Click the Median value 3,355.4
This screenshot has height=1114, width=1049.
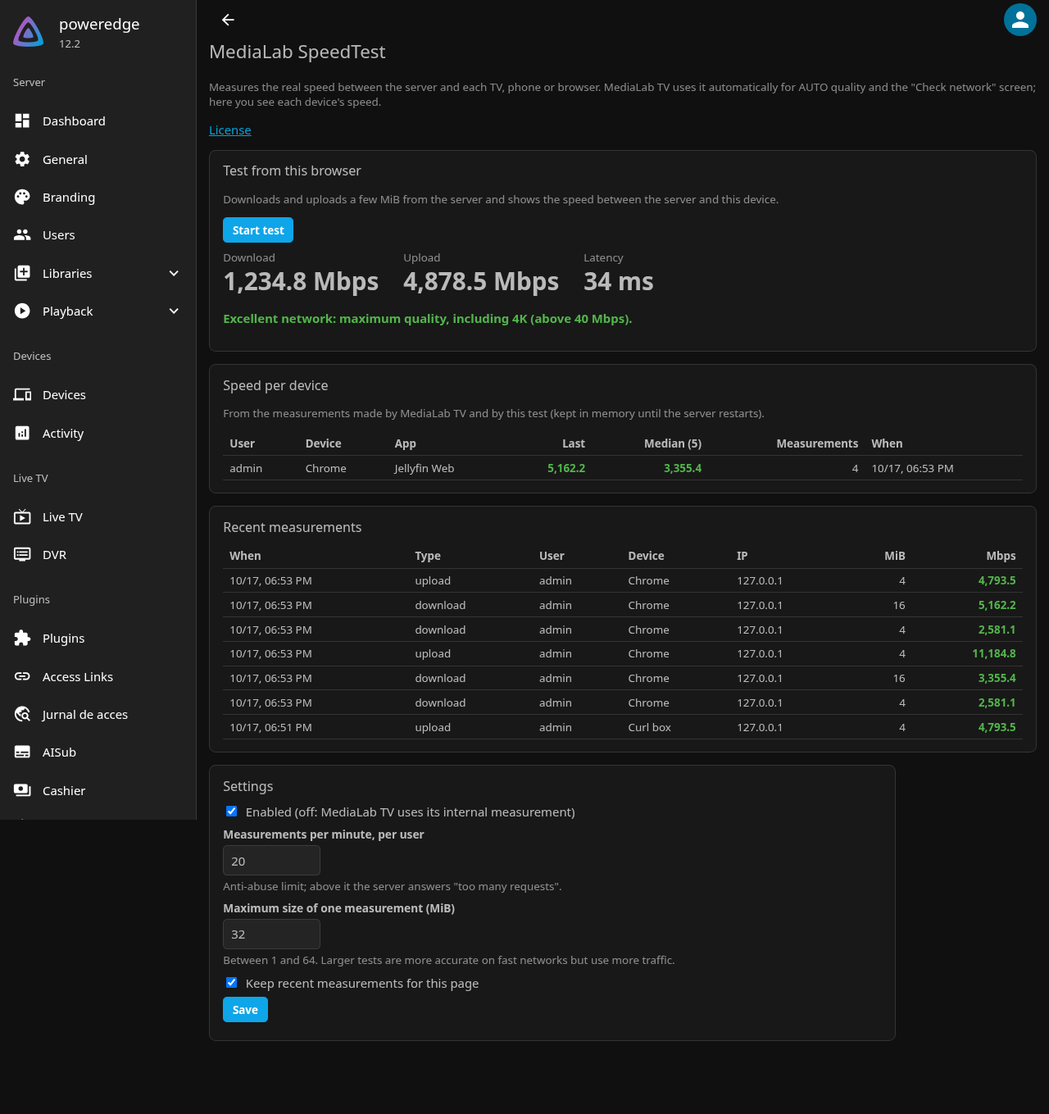pos(682,468)
